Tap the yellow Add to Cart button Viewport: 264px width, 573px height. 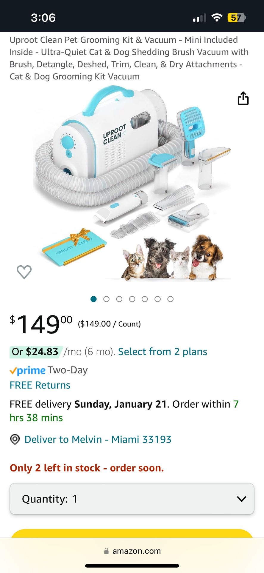pyautogui.click(x=132, y=534)
